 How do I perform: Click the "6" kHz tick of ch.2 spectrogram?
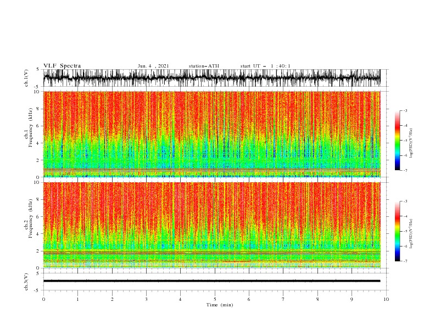tap(38, 216)
